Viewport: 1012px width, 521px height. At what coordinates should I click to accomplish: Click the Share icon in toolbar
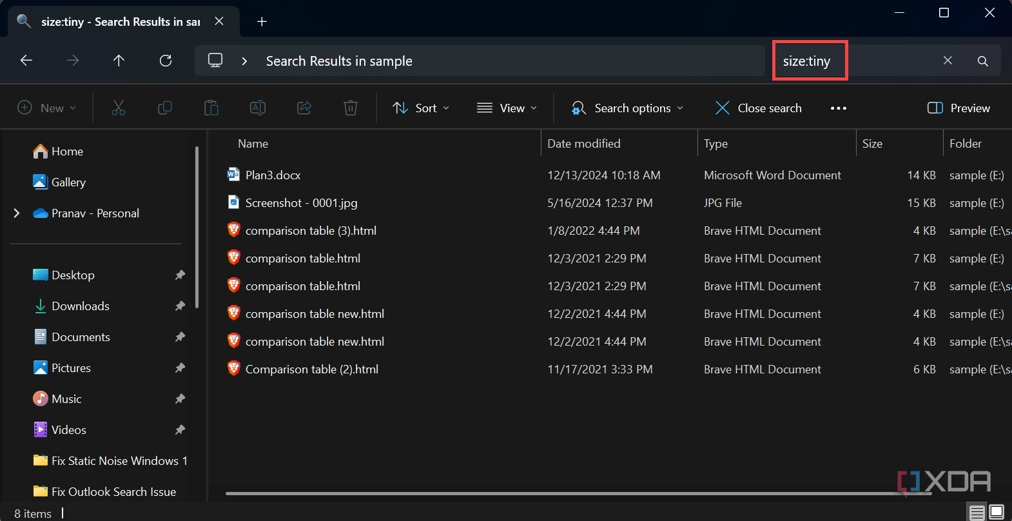click(304, 108)
